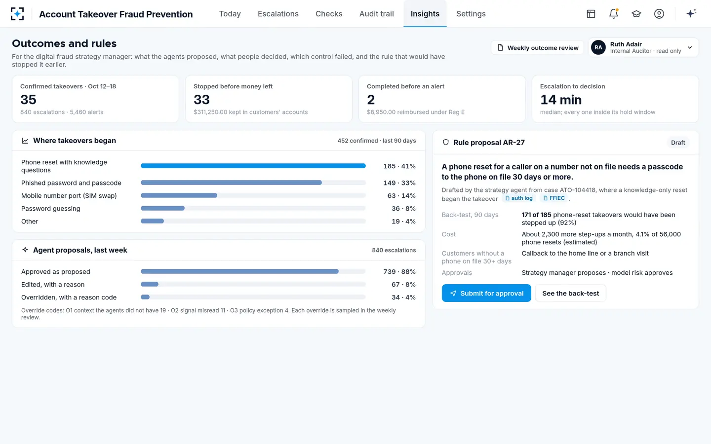Click Submit for approval
This screenshot has width=711, height=444.
tap(486, 293)
